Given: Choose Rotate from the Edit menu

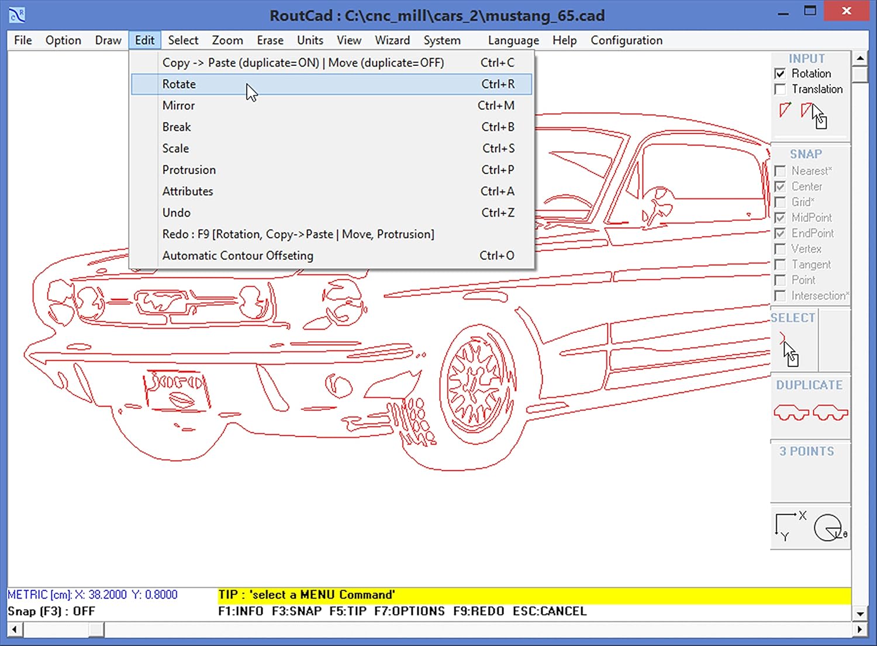Looking at the screenshot, I should [x=179, y=84].
